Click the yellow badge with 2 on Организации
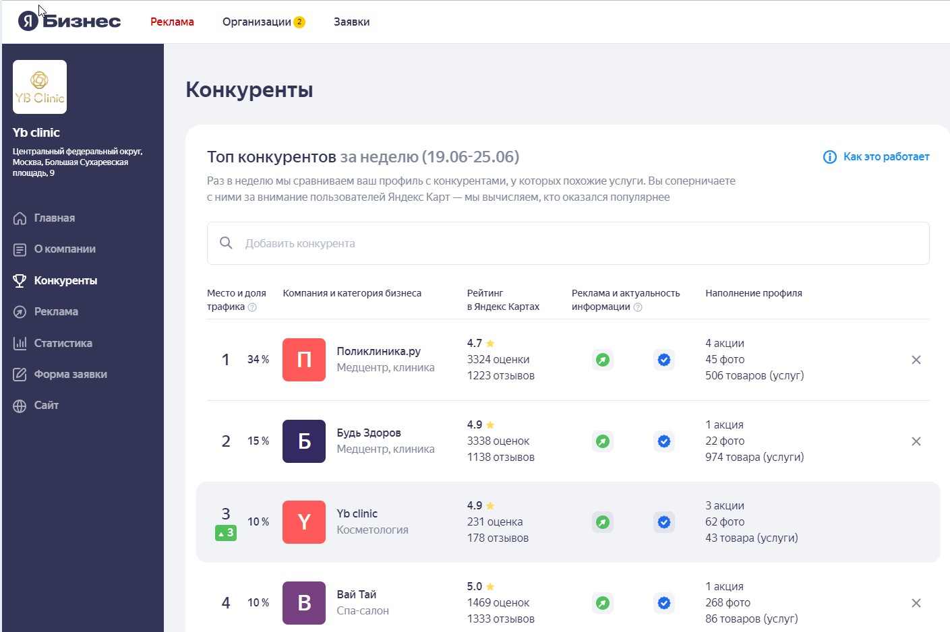This screenshot has height=632, width=950. pyautogui.click(x=299, y=22)
